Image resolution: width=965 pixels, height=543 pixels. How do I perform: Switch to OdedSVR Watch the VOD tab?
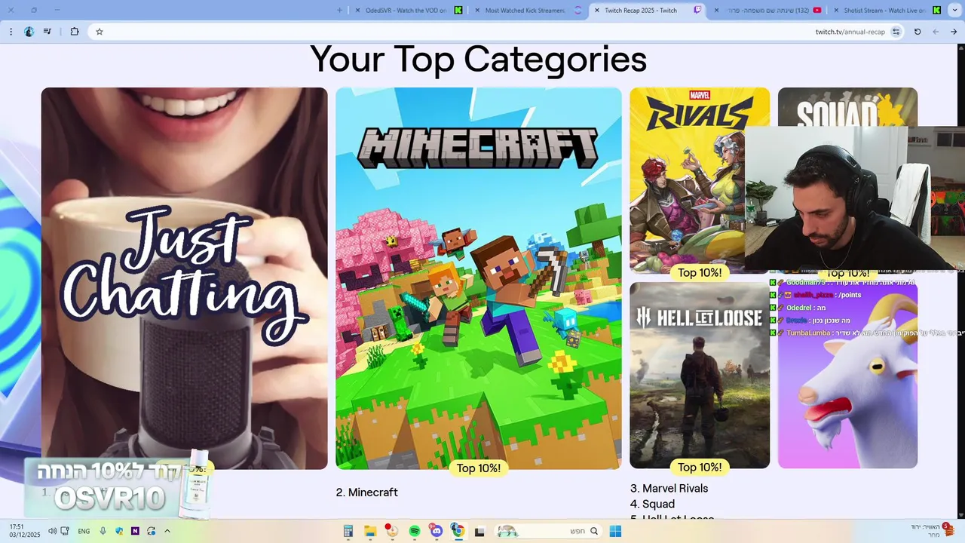[409, 11]
